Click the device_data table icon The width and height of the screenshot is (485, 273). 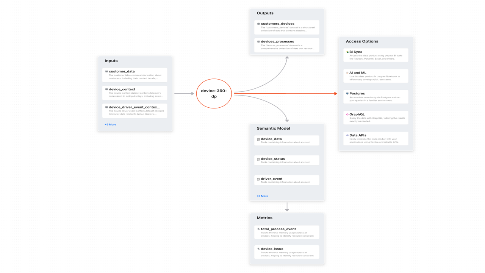point(258,139)
